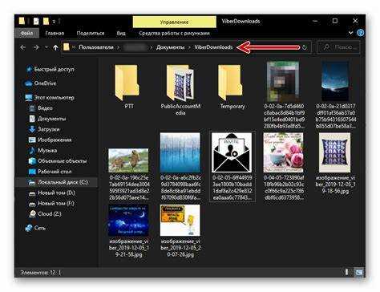Click Пользователи in the address path
Screen dimensions: 380x292
point(96,47)
